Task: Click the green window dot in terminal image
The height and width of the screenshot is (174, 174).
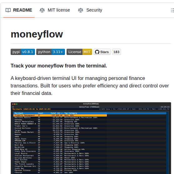Action: click(x=17, y=104)
